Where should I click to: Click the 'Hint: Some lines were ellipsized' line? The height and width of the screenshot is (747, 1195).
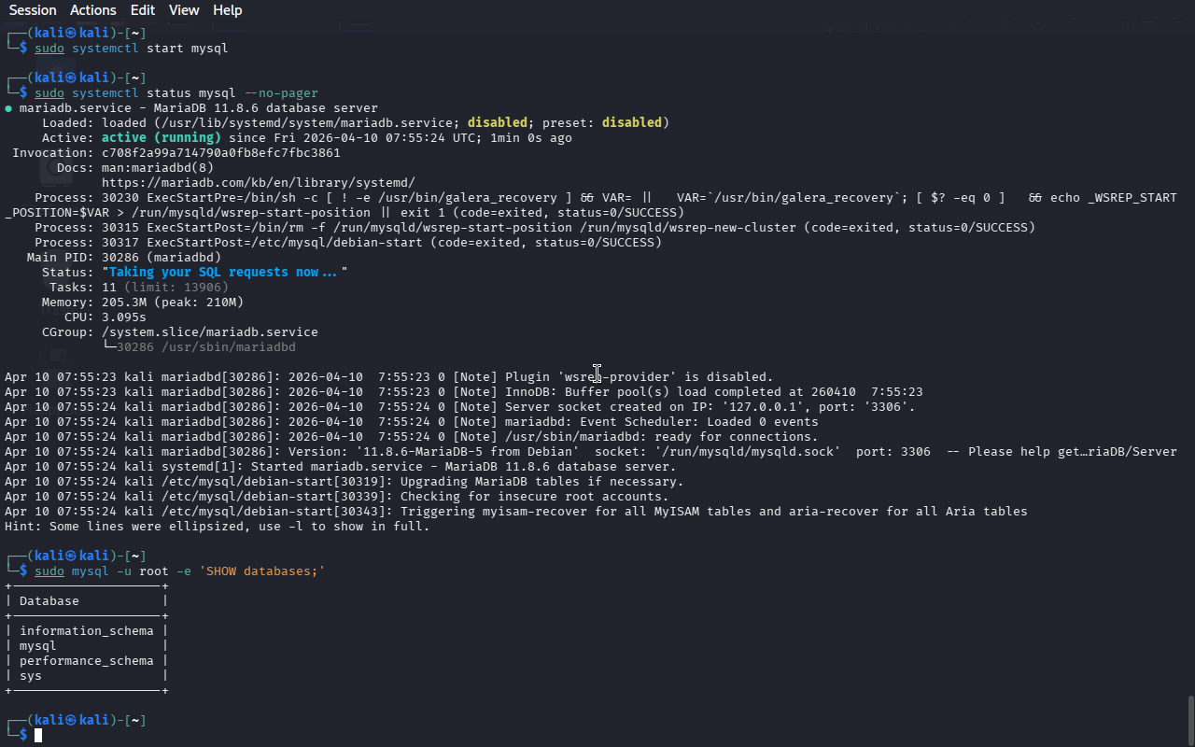point(217,527)
